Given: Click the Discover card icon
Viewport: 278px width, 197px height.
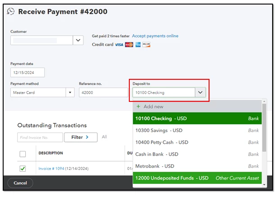Looking at the screenshot, I should 146,45.
